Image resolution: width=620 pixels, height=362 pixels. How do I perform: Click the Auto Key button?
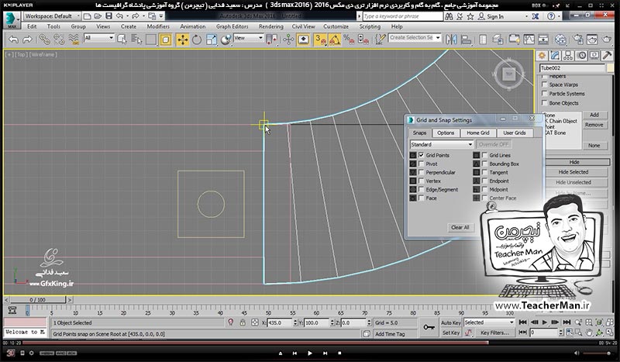(450, 322)
